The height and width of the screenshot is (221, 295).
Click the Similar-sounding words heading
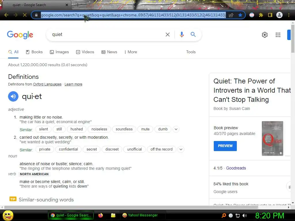46,200
